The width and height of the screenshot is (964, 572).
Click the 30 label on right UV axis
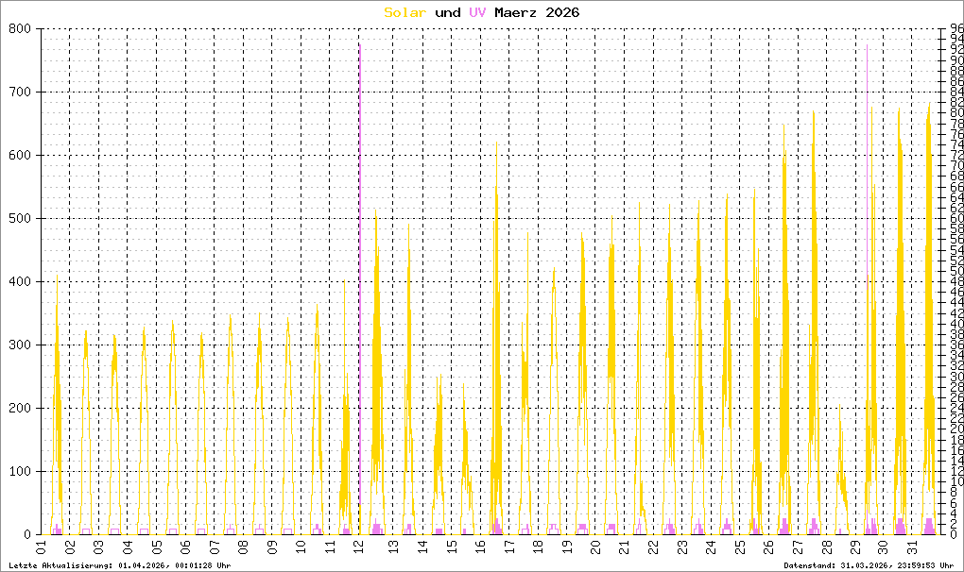(956, 377)
